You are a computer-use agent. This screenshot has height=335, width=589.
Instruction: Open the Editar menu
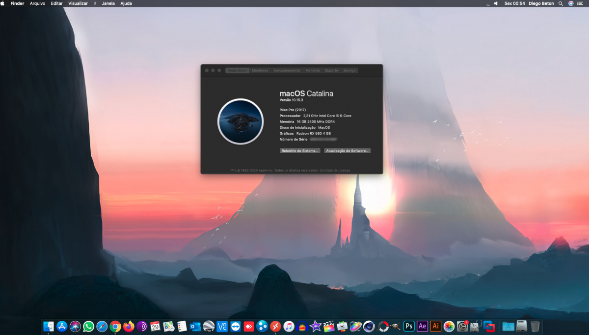[x=57, y=3]
